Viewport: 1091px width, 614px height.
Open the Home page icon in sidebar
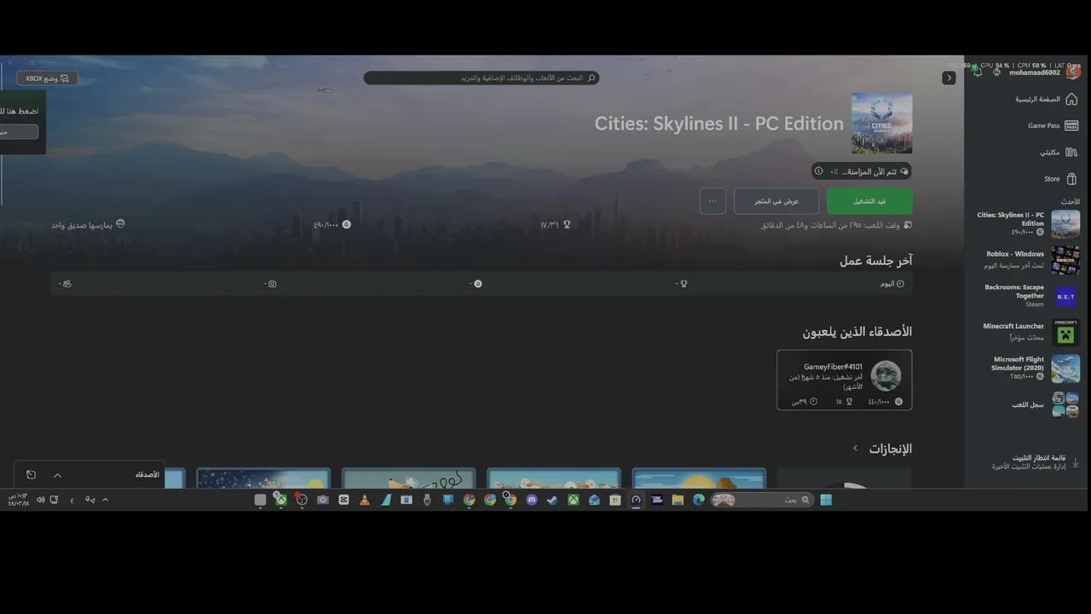(1071, 99)
